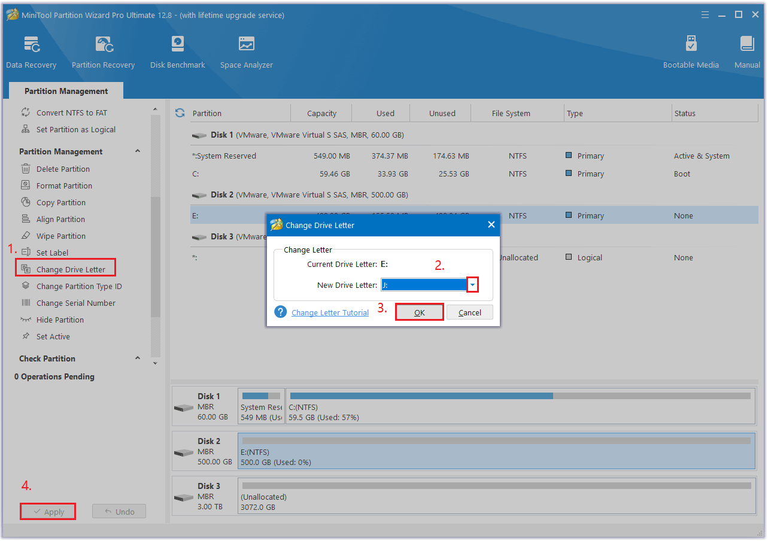Click the help question mark icon
The height and width of the screenshot is (541, 768).
point(281,312)
